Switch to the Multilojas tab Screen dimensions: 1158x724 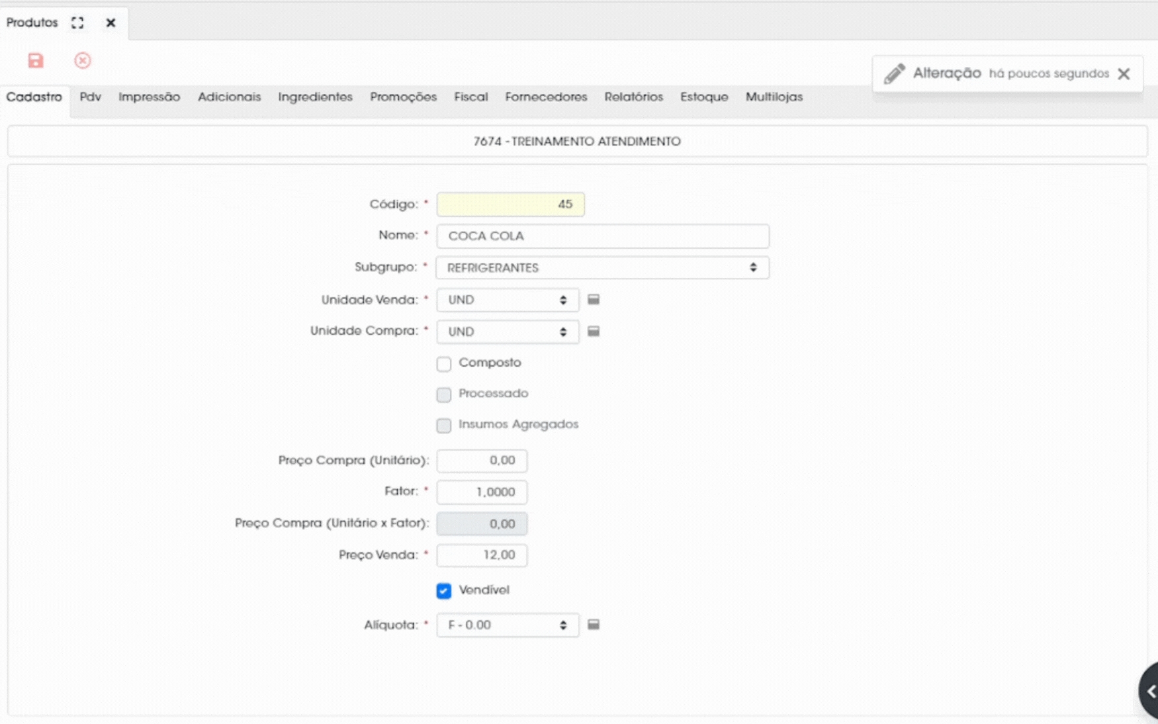(774, 97)
